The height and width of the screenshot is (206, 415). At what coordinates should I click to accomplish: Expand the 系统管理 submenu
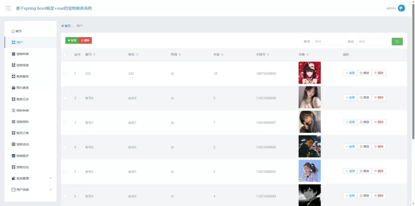31,178
